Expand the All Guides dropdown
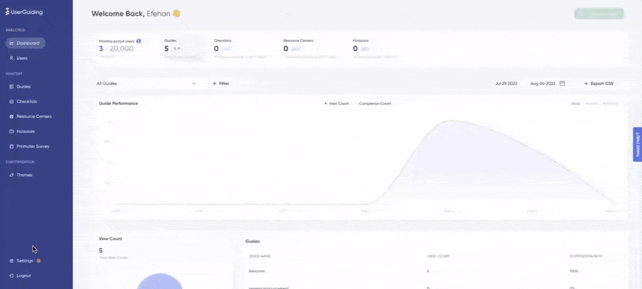The height and width of the screenshot is (289, 642). [146, 83]
